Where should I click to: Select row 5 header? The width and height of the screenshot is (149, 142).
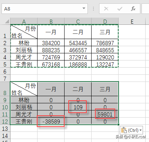pyautogui.click(x=5, y=64)
